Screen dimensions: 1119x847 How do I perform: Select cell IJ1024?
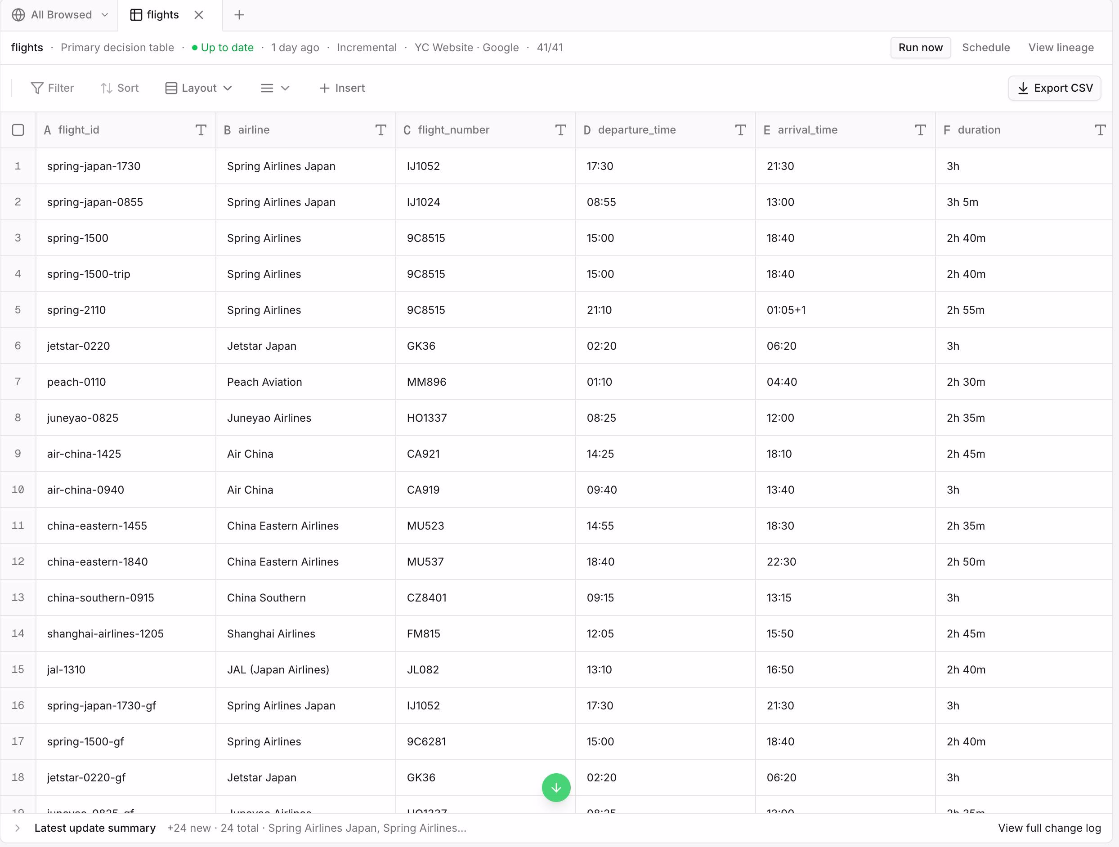[486, 202]
